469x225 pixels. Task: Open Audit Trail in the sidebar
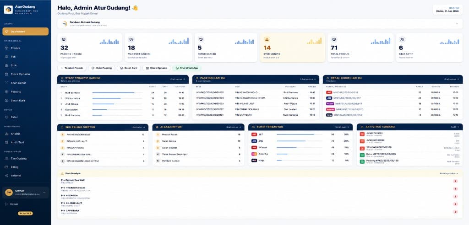click(26, 143)
